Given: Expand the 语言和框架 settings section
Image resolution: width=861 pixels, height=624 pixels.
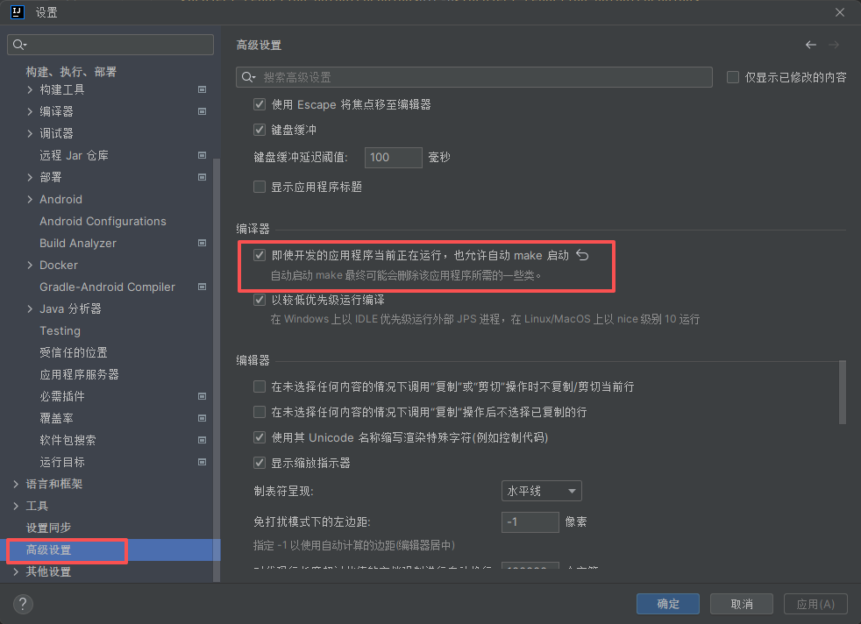Looking at the screenshot, I should click(x=17, y=484).
